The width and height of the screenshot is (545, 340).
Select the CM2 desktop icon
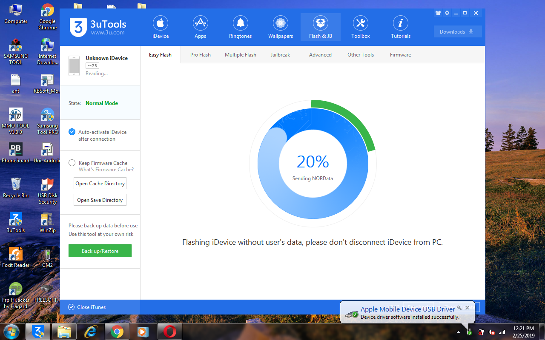[x=48, y=258]
